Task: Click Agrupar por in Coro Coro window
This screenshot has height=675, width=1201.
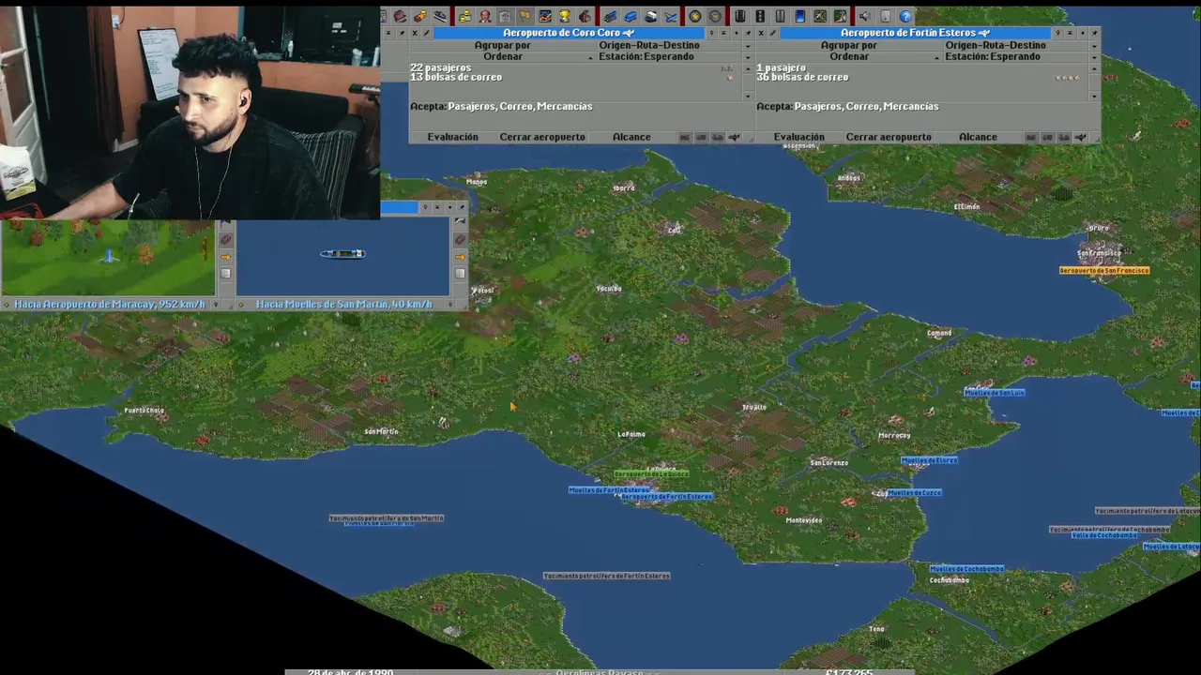Action: coord(503,45)
